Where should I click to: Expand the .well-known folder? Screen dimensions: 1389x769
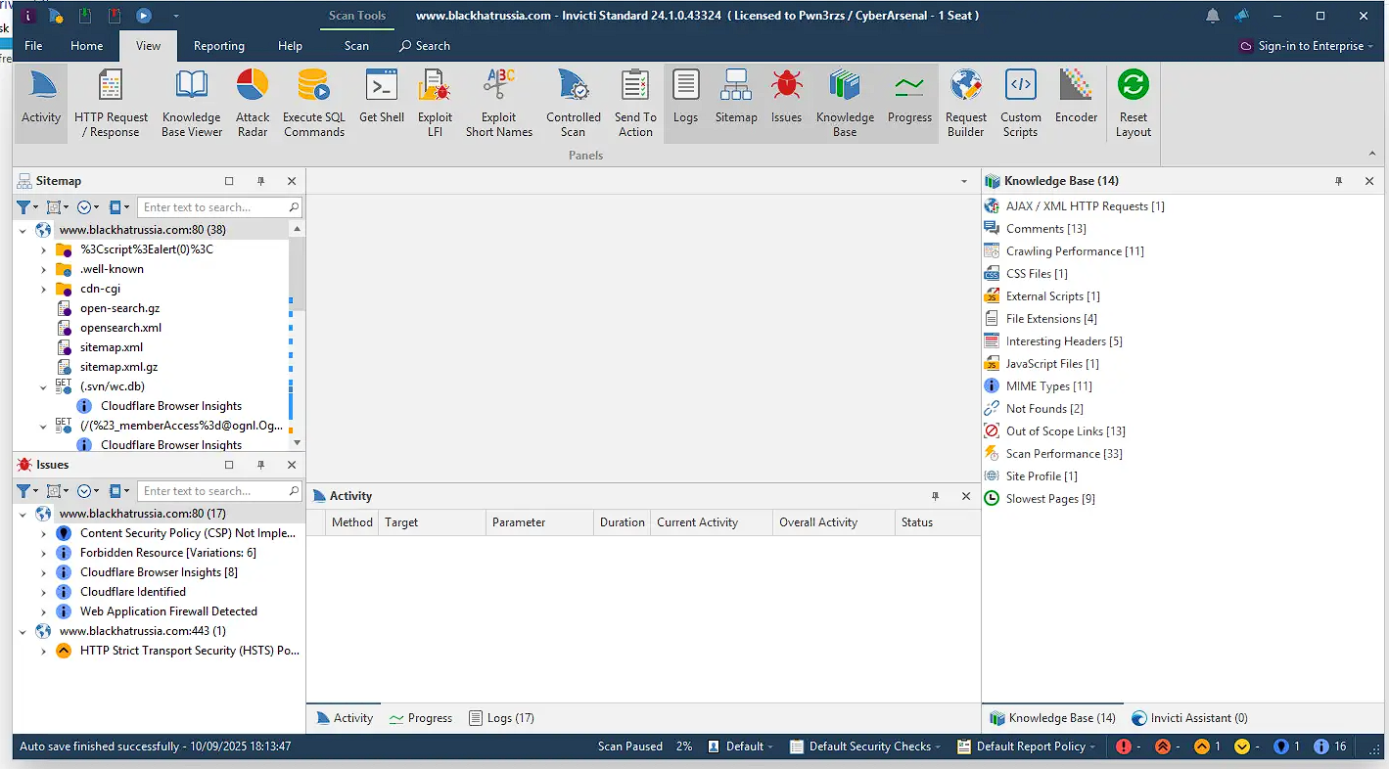(x=44, y=269)
